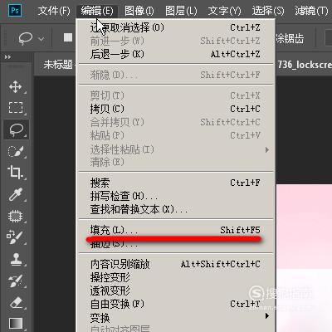Open the 滤镜(T) menu
Screen dimensions: 332x332
point(311,11)
